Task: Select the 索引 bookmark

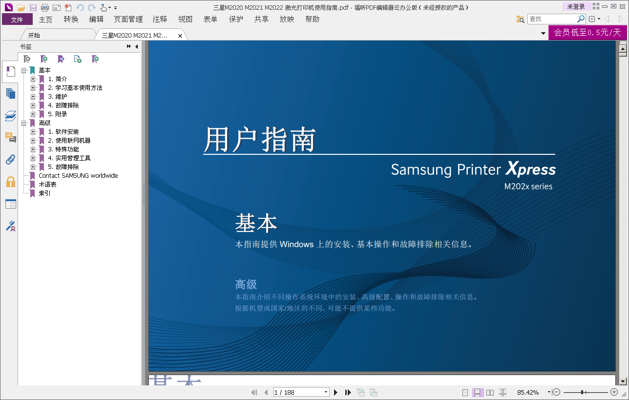Action: tap(44, 193)
